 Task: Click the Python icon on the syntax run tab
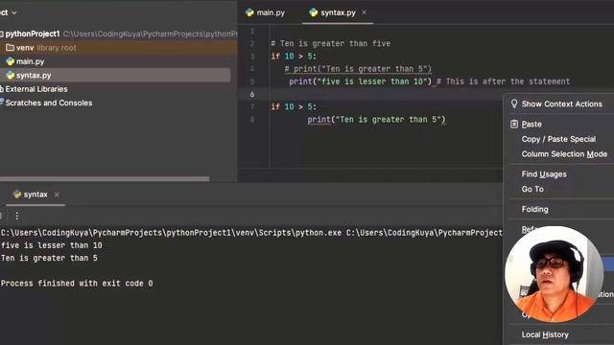[17, 195]
